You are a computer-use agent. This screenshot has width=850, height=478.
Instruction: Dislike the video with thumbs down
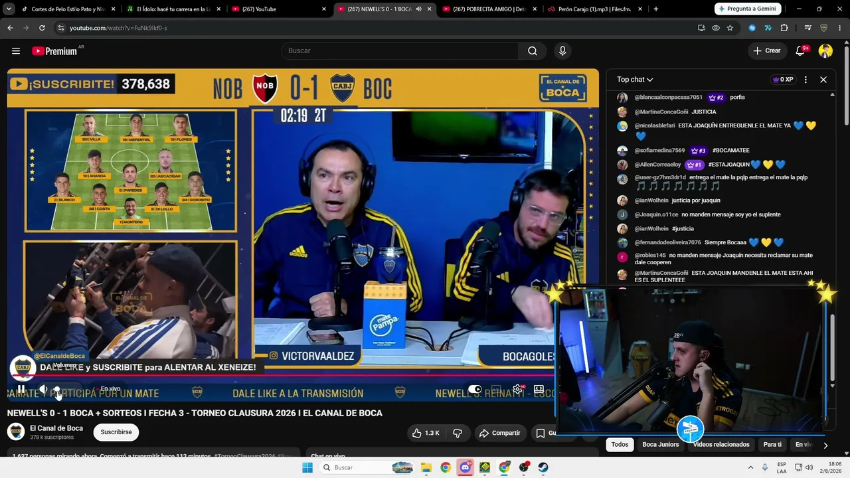[x=458, y=433]
